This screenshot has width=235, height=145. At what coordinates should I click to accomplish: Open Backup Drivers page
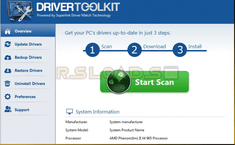click(x=28, y=57)
